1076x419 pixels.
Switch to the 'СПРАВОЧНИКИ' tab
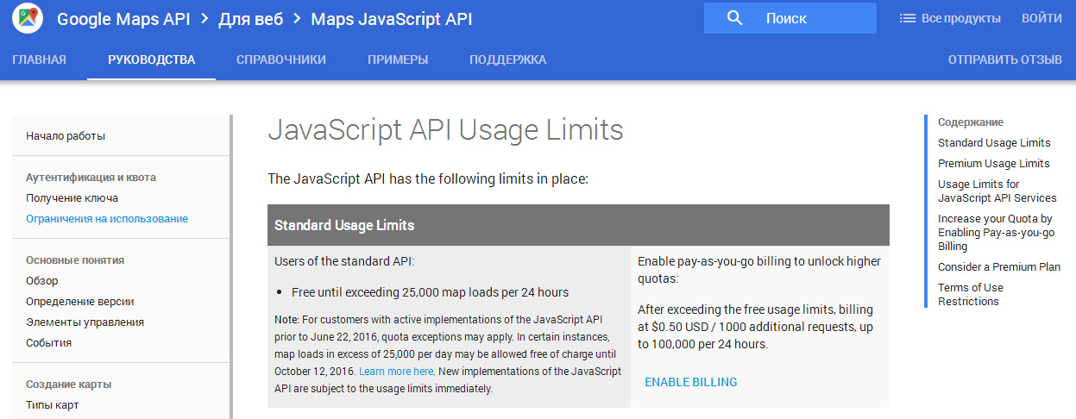click(281, 59)
